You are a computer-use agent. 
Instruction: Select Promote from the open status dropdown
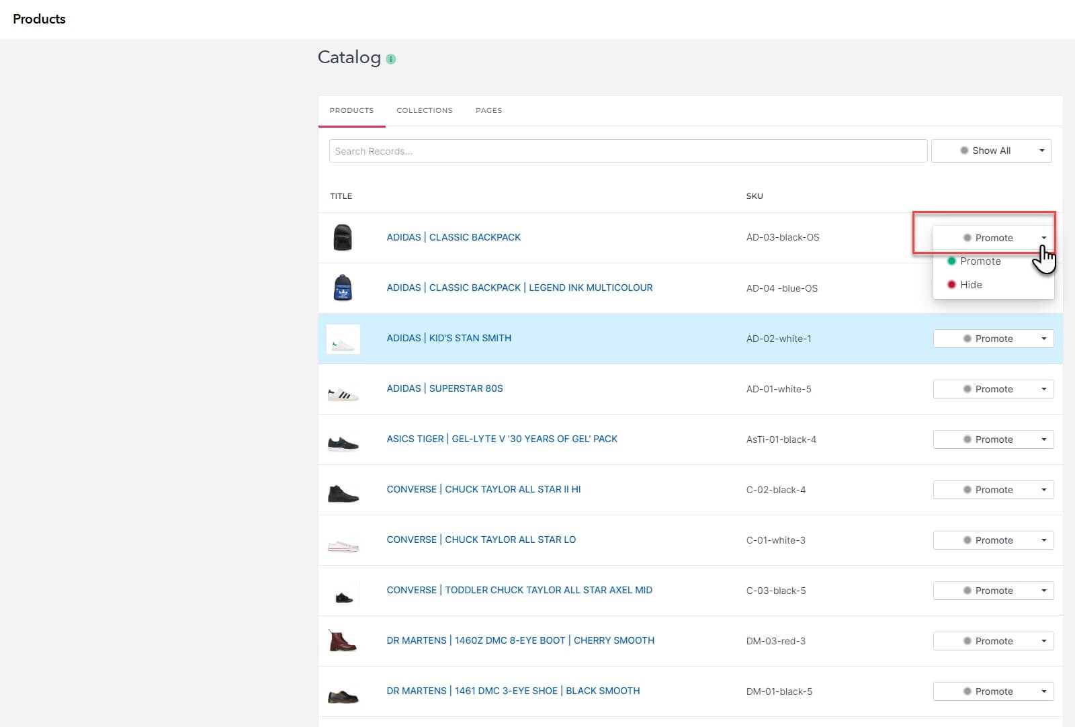(981, 261)
